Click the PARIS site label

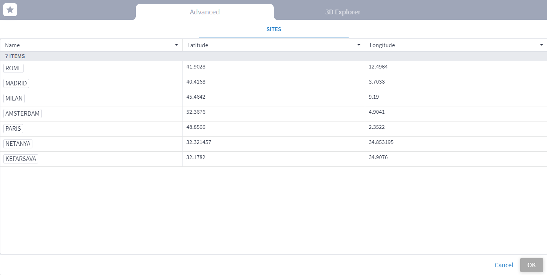pos(13,128)
